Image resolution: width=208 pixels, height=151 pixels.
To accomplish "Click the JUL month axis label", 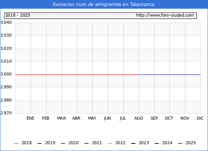I will [x=123, y=118].
